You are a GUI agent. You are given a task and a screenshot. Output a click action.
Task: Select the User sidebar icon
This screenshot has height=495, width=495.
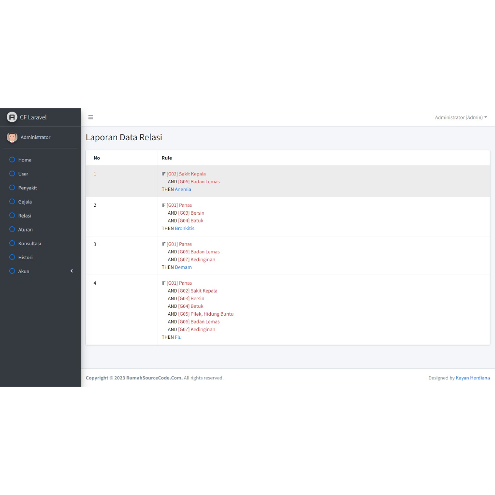point(13,174)
